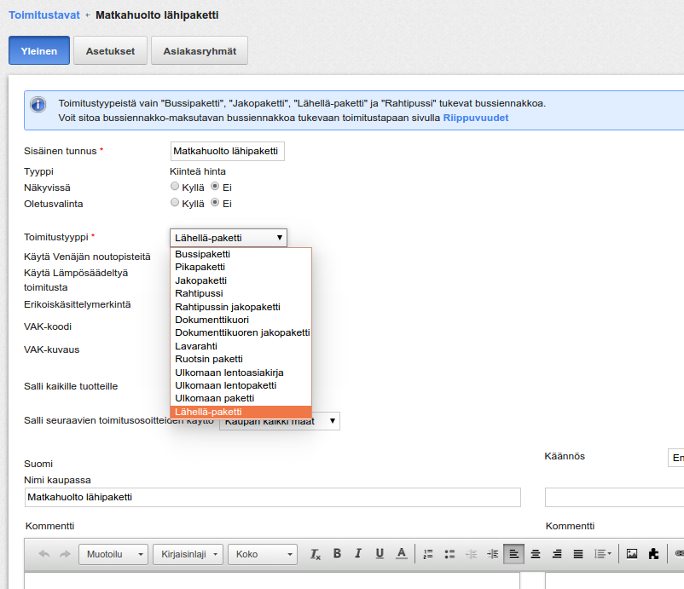Decrease the text indent
Viewport: 684px width, 589px height.
pyautogui.click(x=471, y=554)
